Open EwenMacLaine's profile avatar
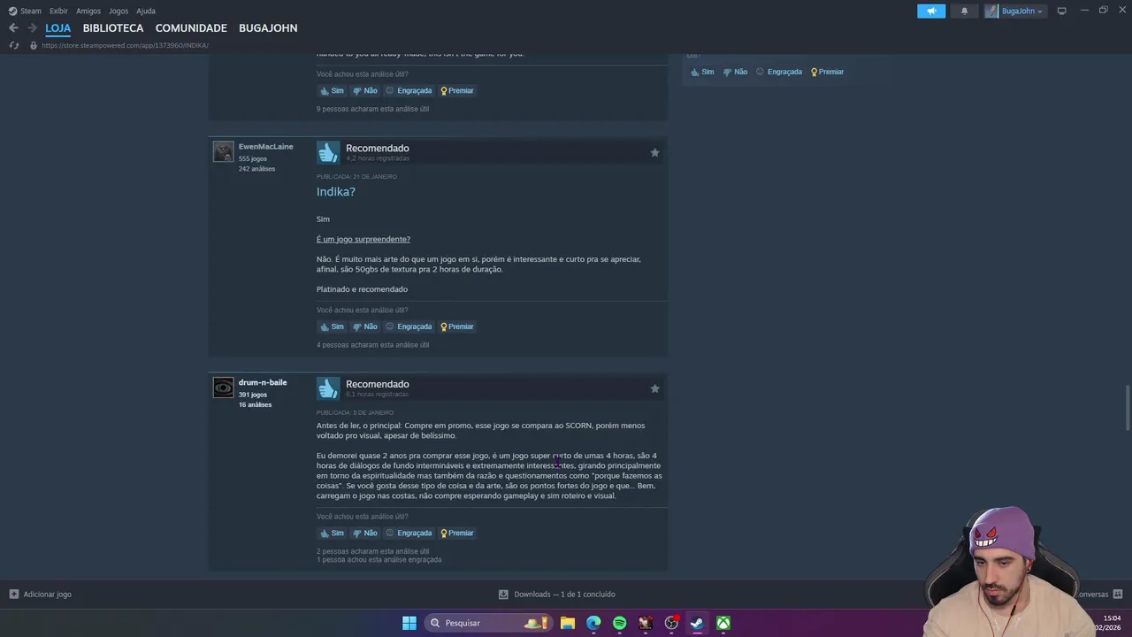 pyautogui.click(x=223, y=151)
